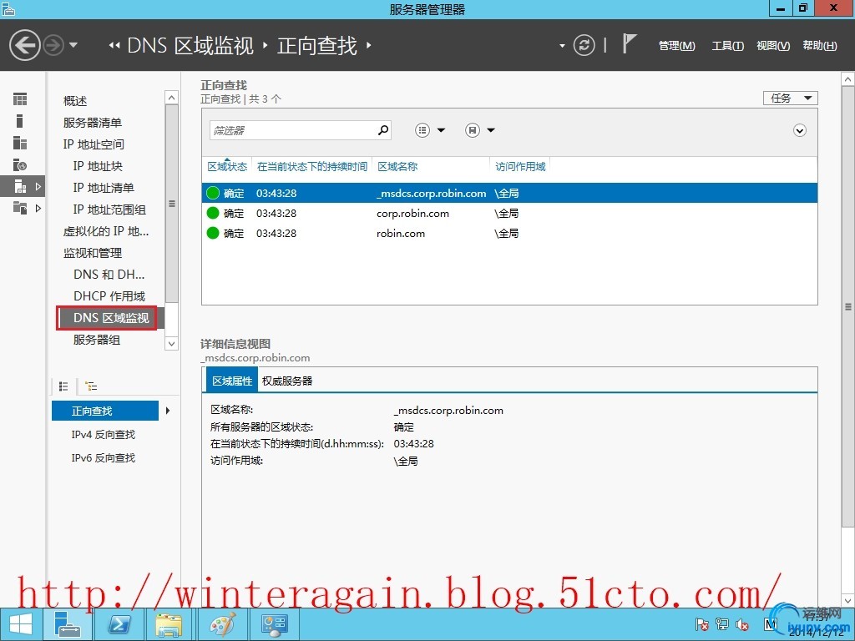Expand the dropdown arrow before the refresh icon
This screenshot has width=855, height=641.
pos(562,46)
